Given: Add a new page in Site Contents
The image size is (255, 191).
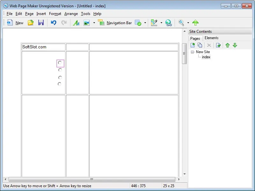Looking at the screenshot, I should (x=193, y=45).
